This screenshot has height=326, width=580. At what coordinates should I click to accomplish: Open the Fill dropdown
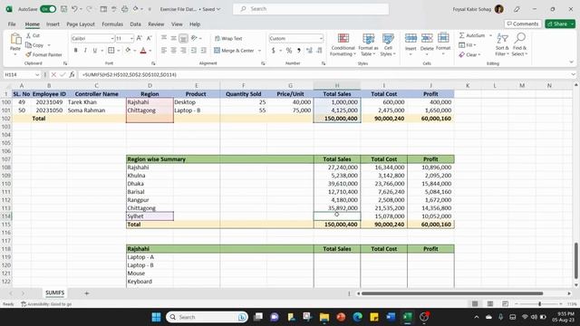tap(468, 45)
